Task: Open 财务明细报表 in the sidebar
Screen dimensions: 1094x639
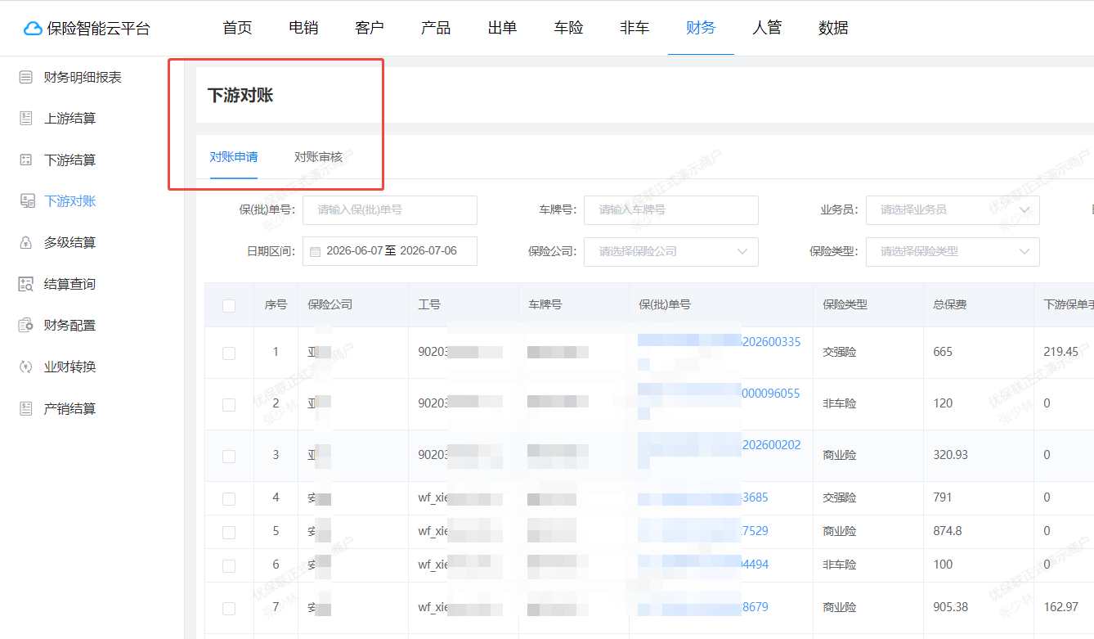Action: pos(83,77)
